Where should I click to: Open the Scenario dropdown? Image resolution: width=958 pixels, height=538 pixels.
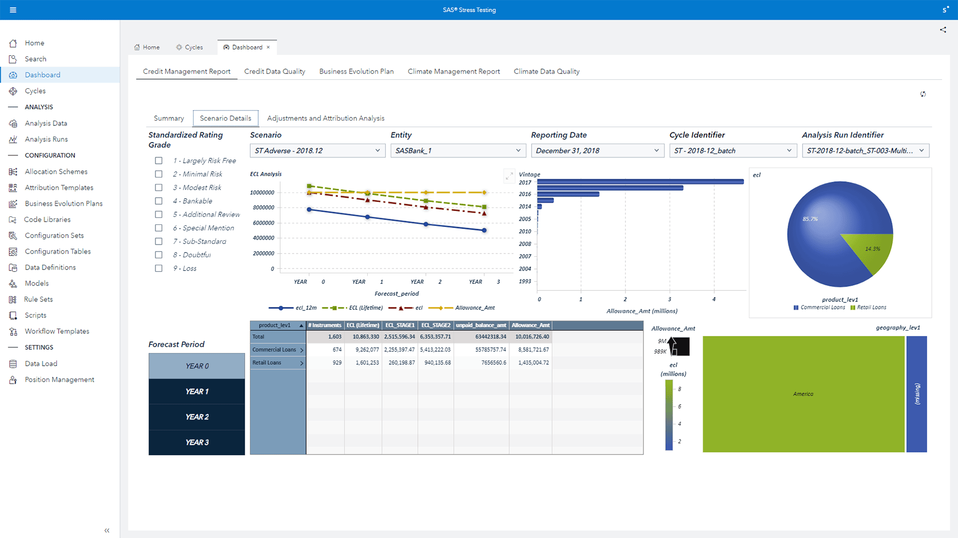[317, 150]
